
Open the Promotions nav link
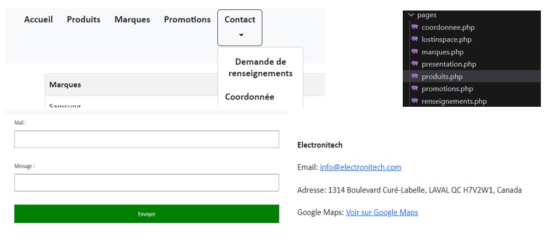tap(188, 20)
